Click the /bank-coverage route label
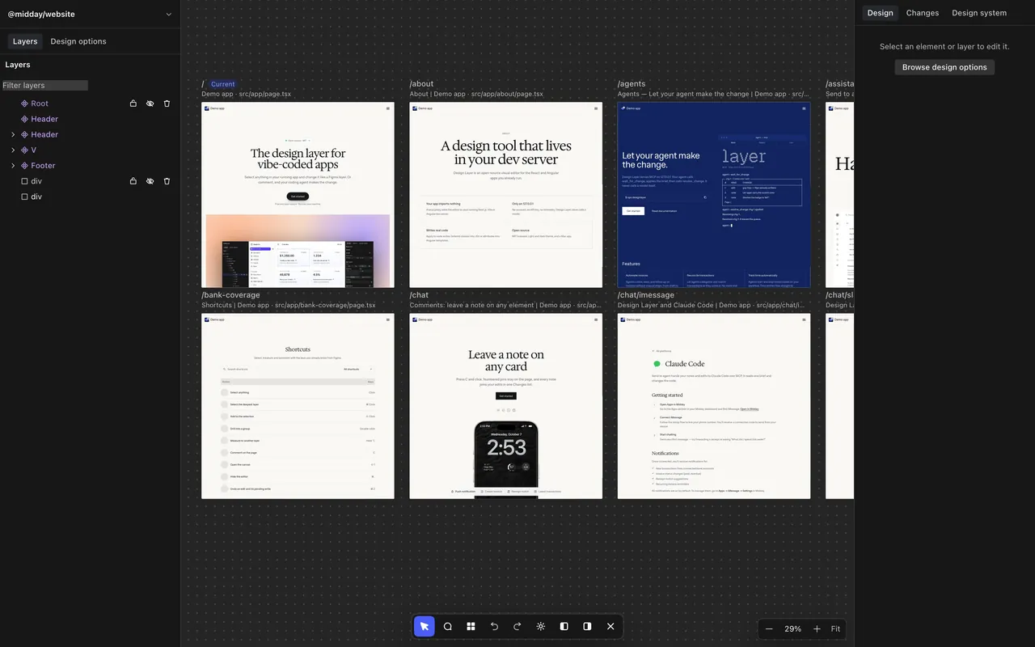This screenshot has width=1035, height=647. (230, 295)
